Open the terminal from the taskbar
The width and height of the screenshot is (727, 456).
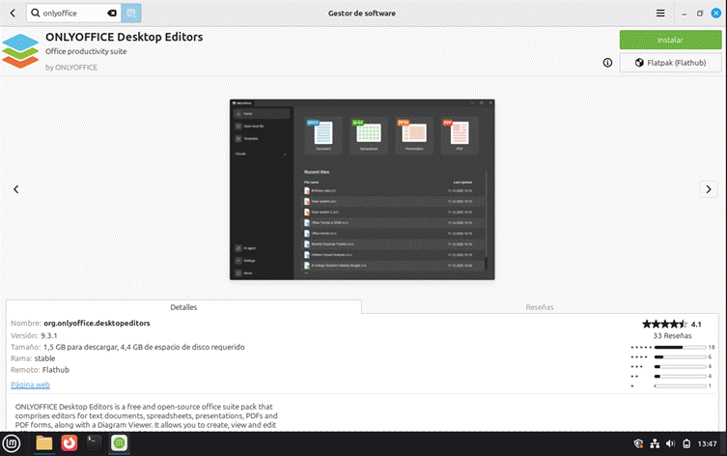coord(94,443)
